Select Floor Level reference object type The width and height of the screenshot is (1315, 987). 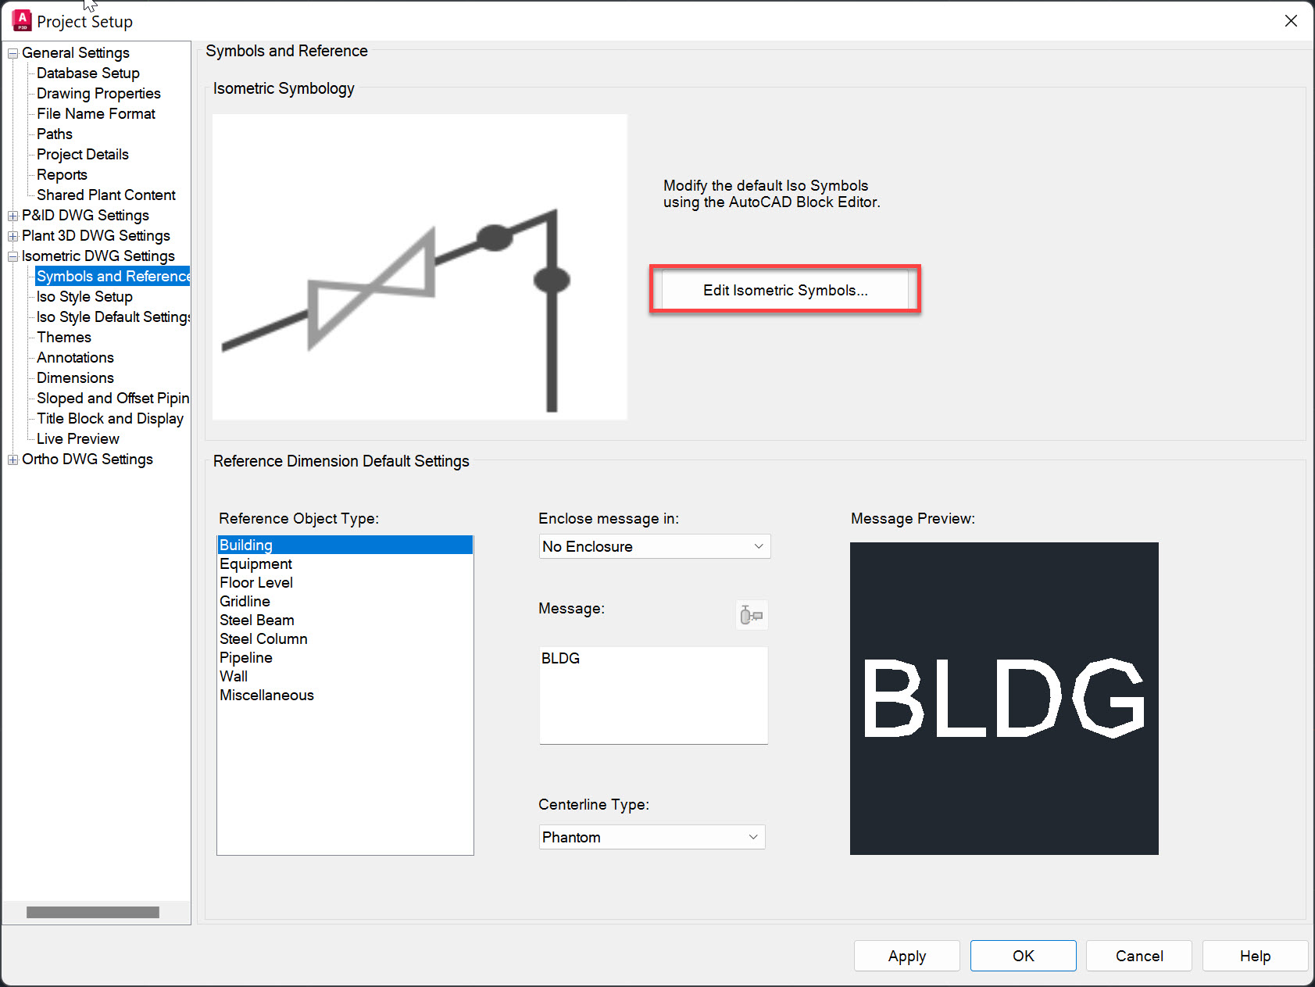(x=345, y=582)
